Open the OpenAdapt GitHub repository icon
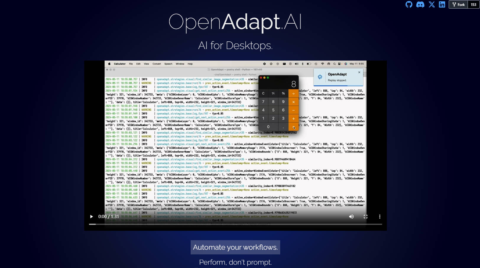 tap(409, 4)
